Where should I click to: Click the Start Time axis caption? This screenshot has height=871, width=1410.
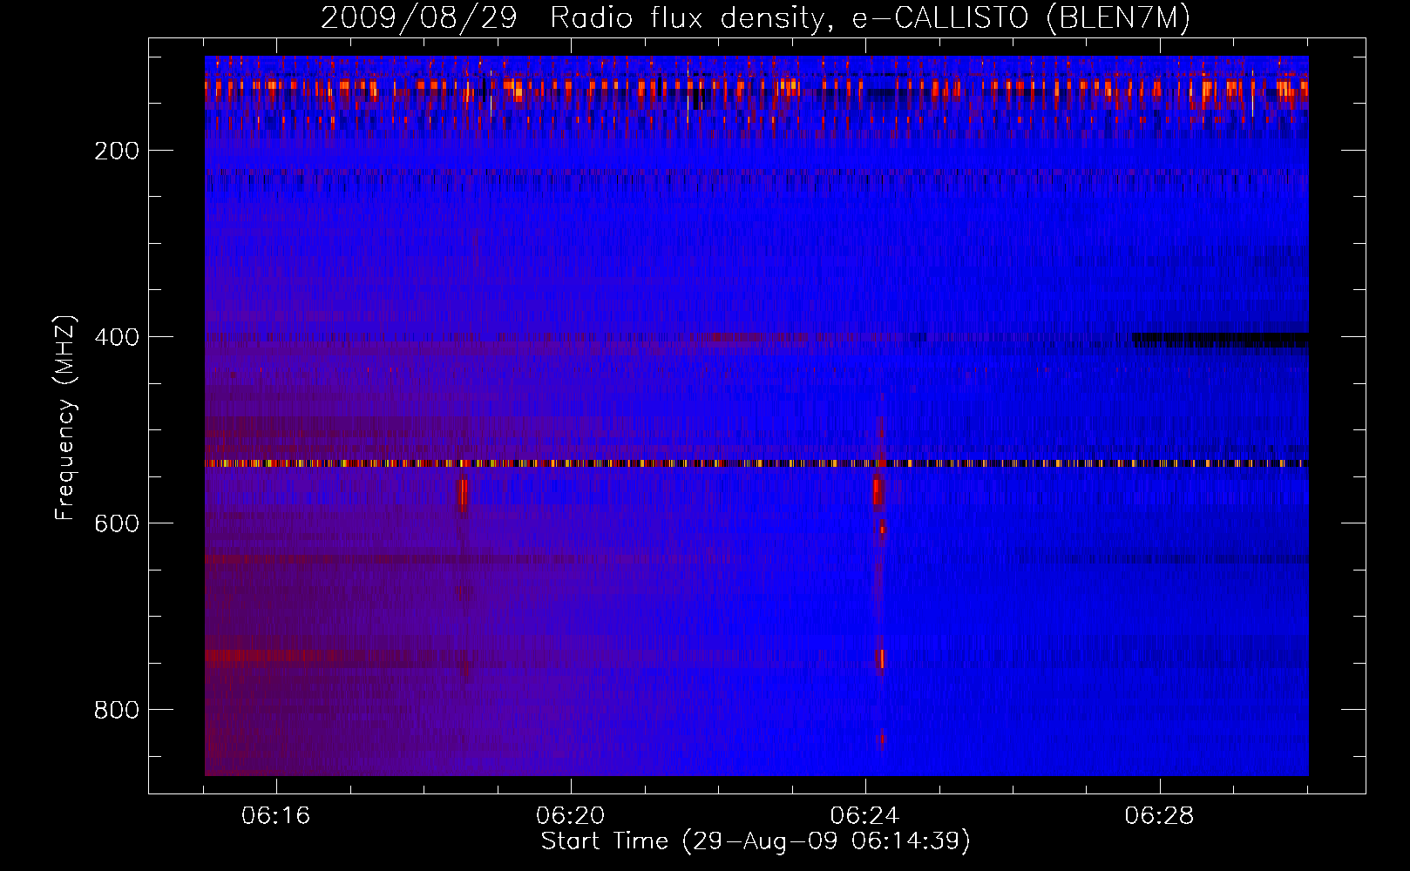[756, 841]
